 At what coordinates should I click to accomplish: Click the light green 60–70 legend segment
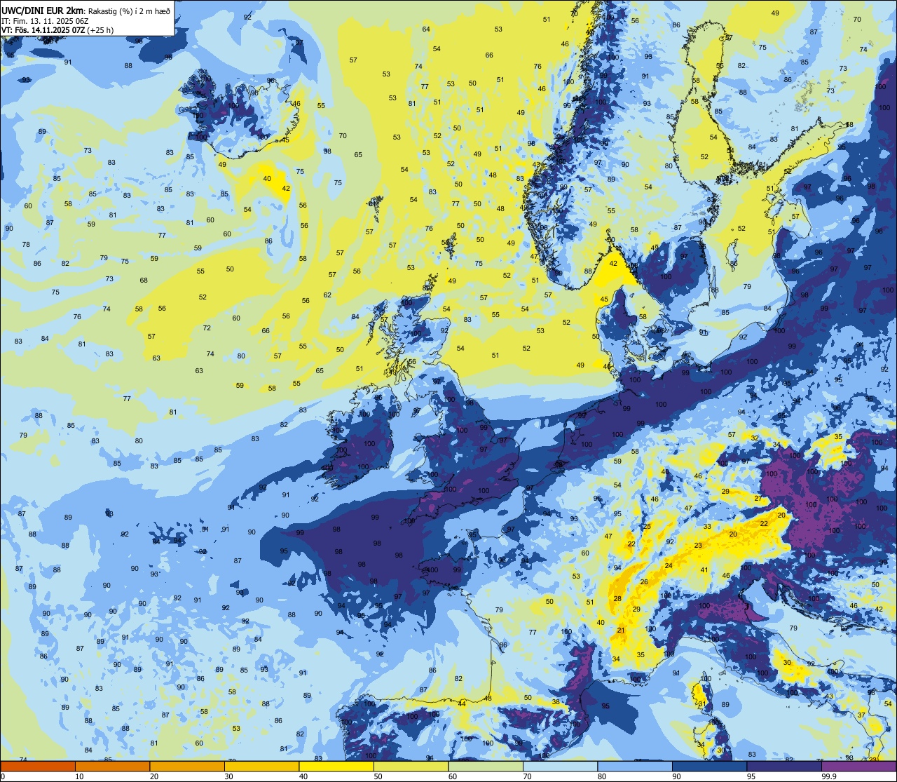click(486, 766)
